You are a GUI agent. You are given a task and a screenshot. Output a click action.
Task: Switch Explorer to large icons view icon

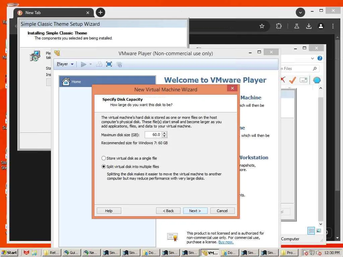[319, 231]
